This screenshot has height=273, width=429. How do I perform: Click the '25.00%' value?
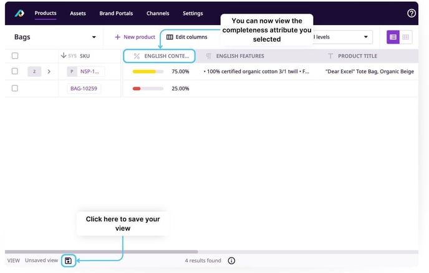180,89
